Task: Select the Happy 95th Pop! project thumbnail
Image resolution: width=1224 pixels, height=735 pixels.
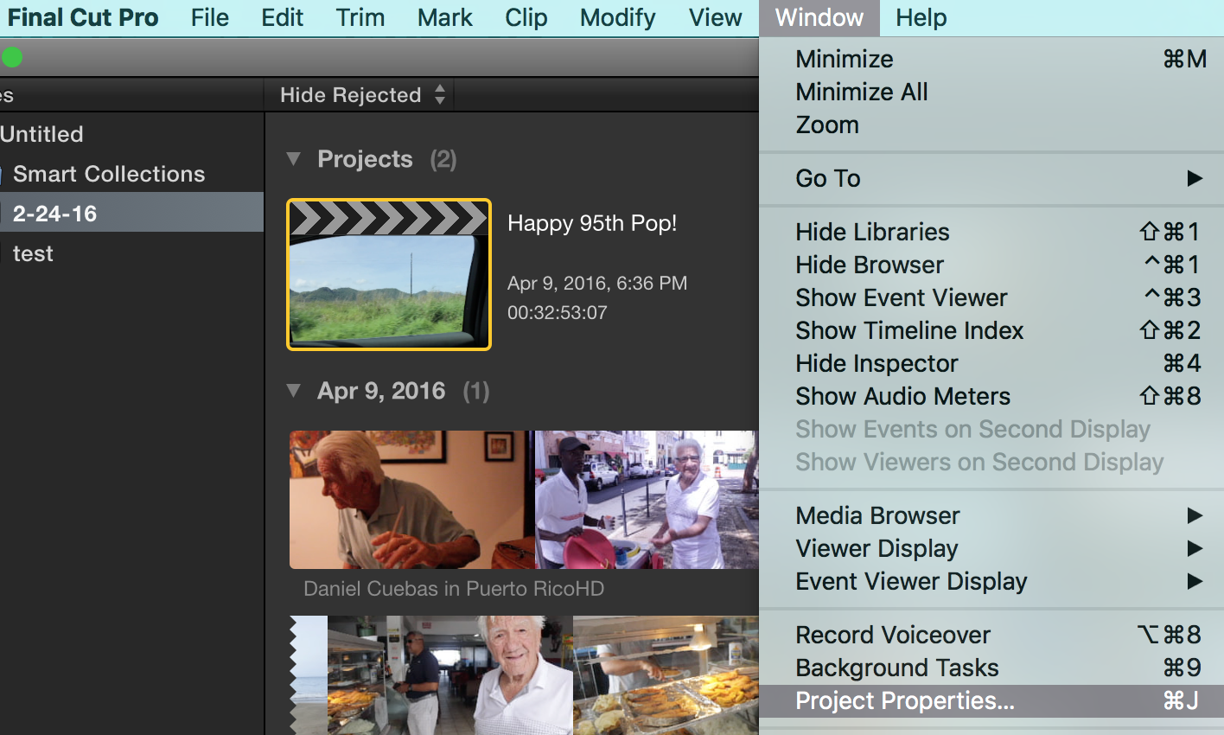Action: pos(389,275)
